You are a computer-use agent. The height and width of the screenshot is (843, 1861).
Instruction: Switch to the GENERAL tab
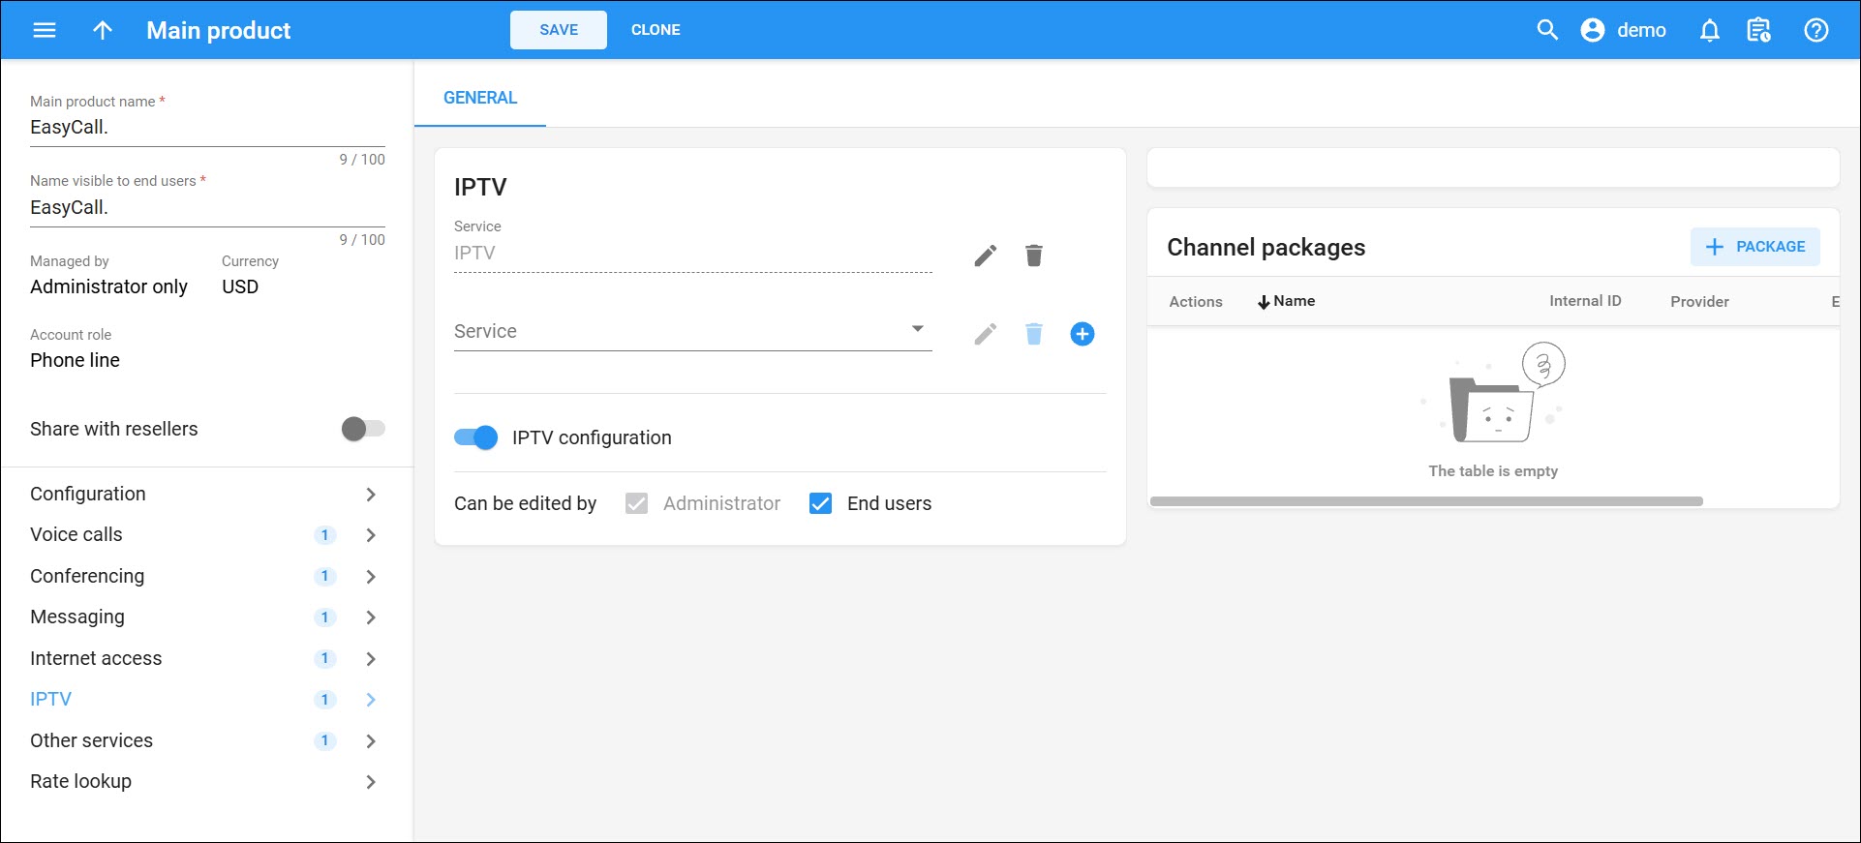(480, 98)
